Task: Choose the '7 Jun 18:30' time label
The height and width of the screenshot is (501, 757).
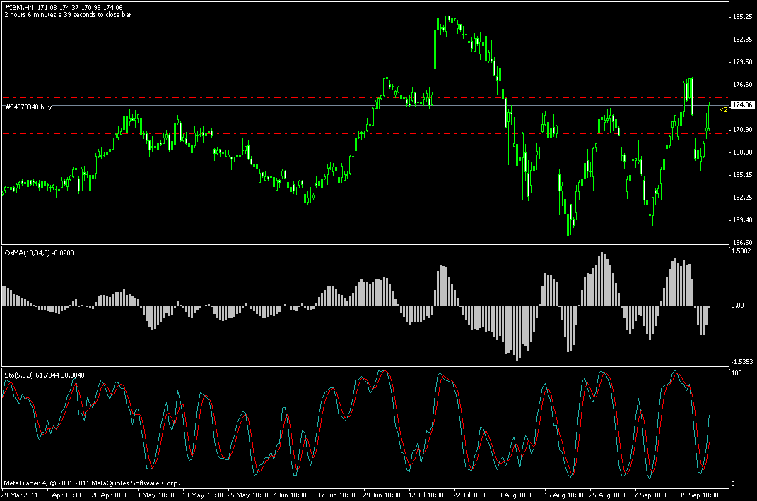Action: point(290,495)
